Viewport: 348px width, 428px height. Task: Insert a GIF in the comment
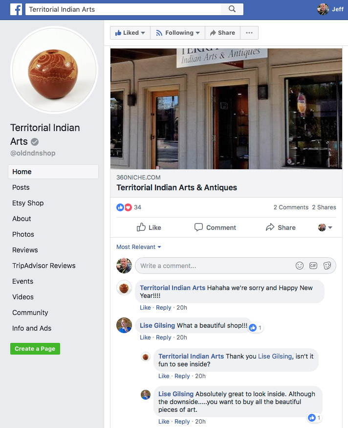point(313,266)
